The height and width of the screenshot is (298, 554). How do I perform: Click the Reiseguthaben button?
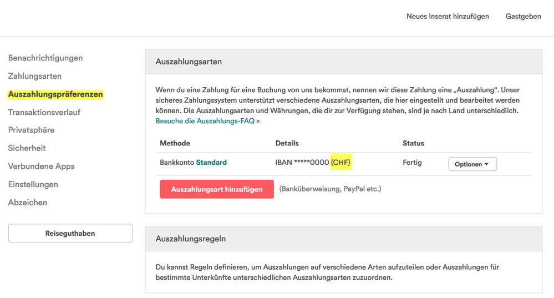pos(70,234)
